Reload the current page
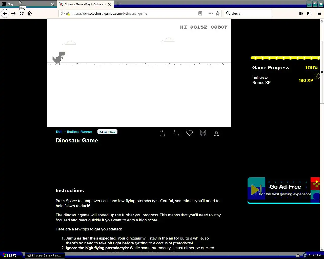This screenshot has height=259, width=324. (22, 13)
